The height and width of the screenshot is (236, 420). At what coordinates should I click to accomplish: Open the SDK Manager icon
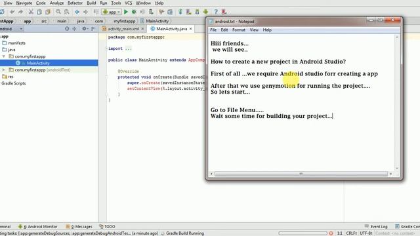(197, 12)
